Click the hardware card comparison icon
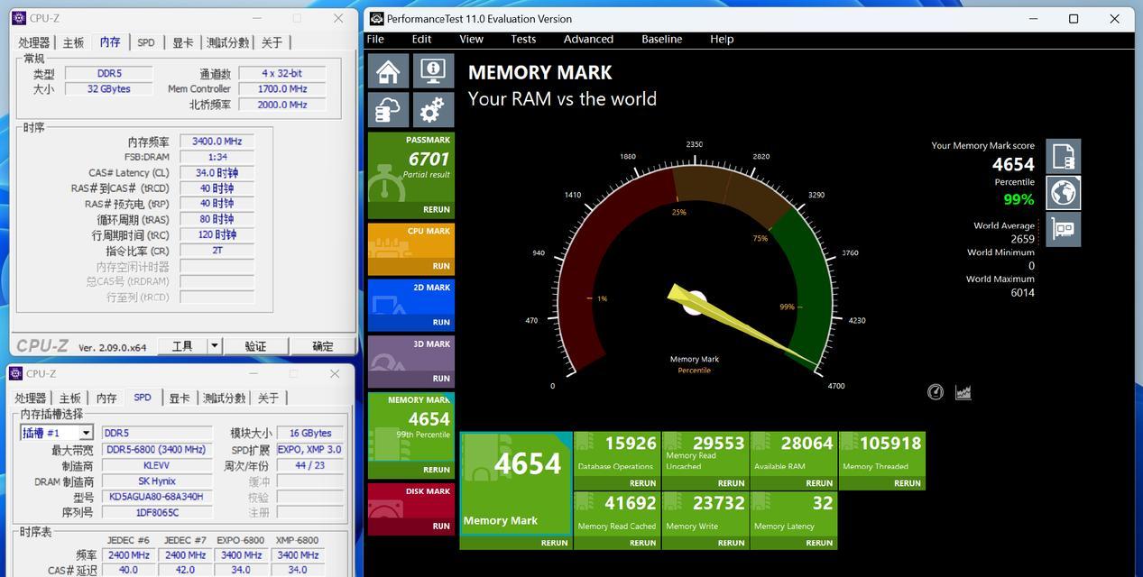This screenshot has height=577, width=1143. [1064, 230]
